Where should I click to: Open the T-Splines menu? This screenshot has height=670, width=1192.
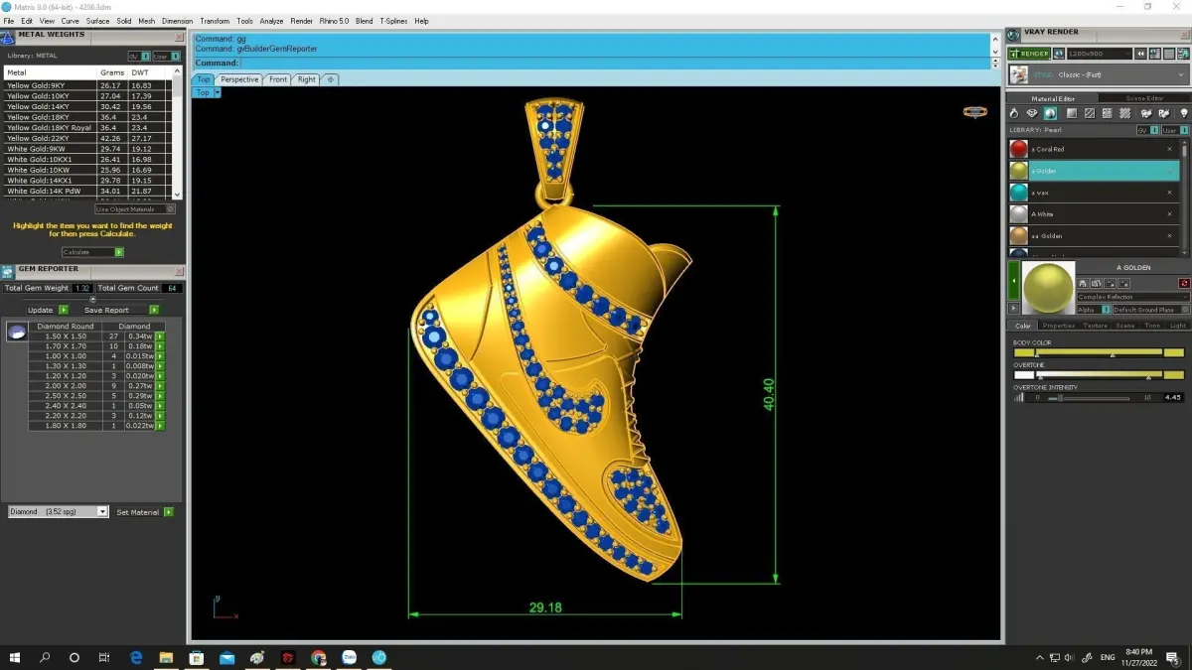pos(394,21)
